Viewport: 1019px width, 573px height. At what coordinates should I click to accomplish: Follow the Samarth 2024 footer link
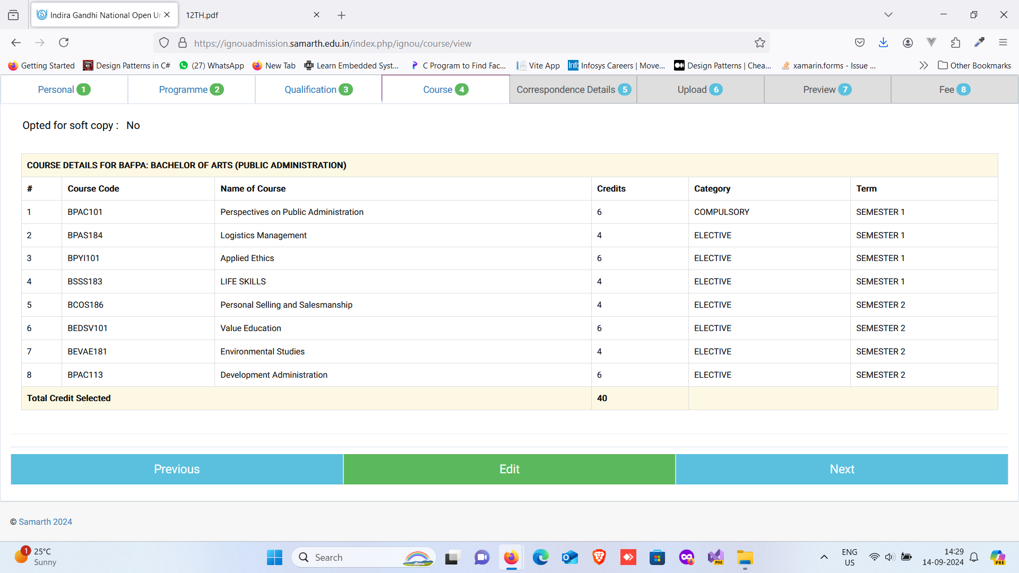click(45, 522)
